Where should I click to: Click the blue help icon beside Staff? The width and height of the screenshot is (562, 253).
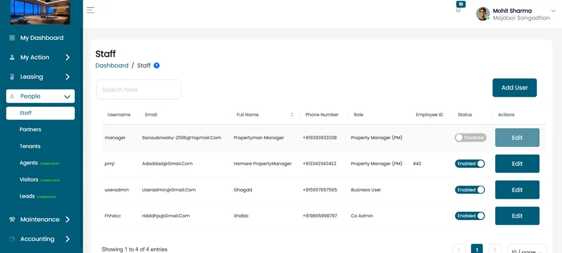(157, 66)
